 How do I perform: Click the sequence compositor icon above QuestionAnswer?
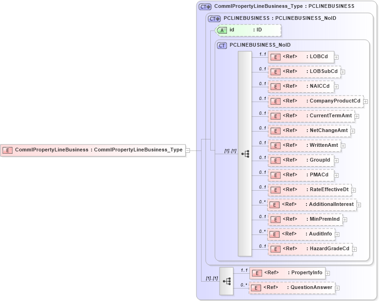[x=227, y=280]
